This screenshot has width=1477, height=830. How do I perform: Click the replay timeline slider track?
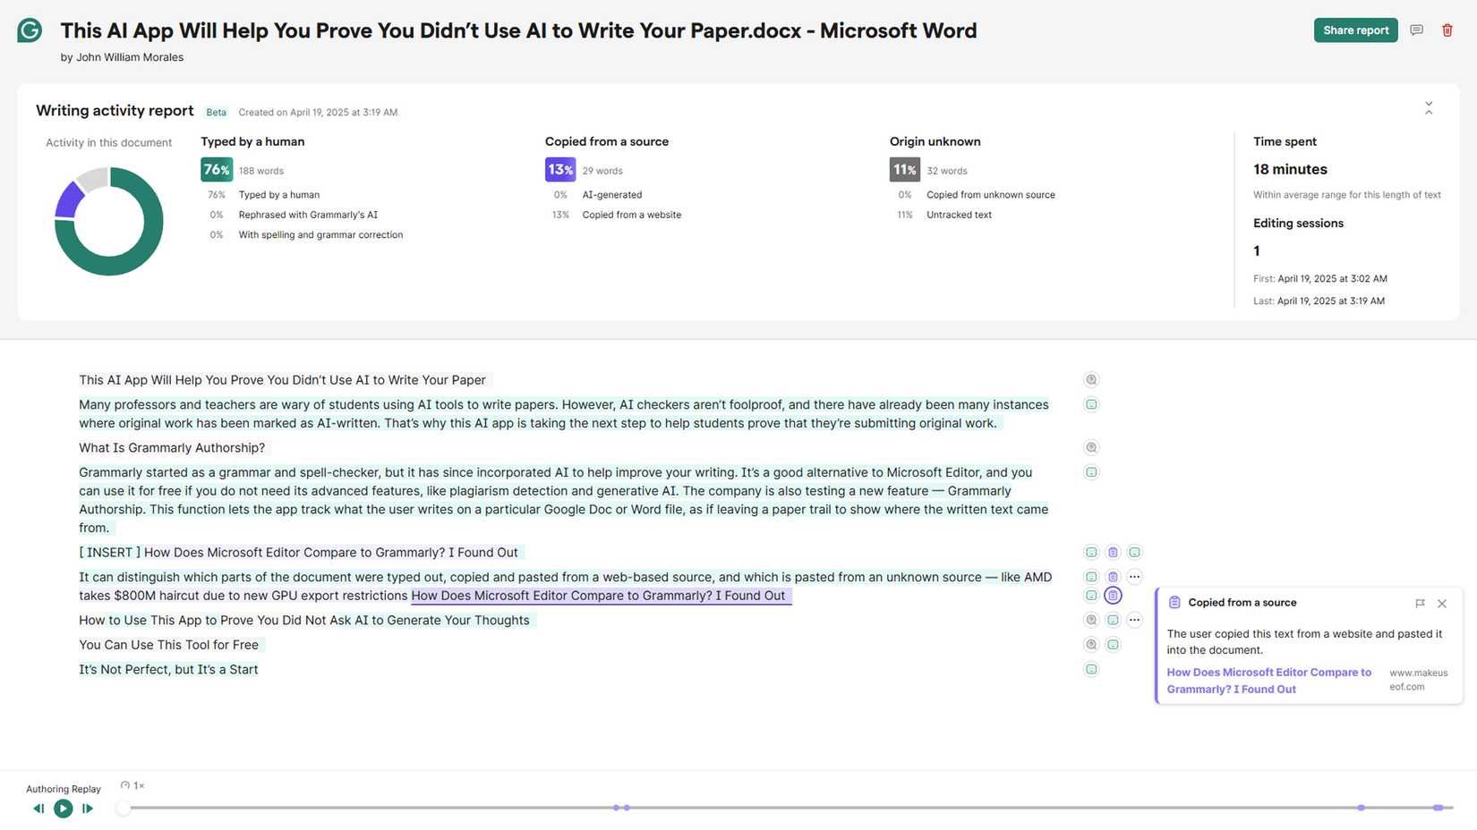(788, 808)
